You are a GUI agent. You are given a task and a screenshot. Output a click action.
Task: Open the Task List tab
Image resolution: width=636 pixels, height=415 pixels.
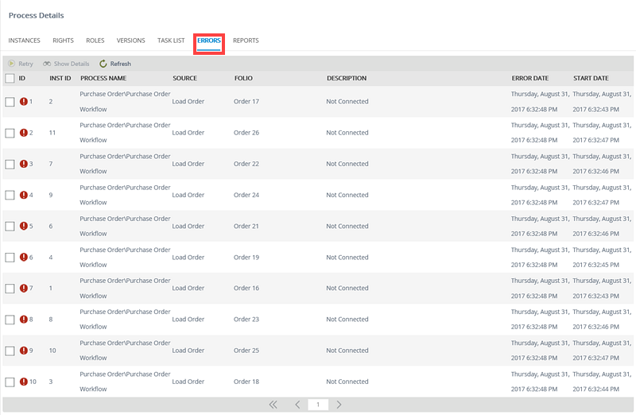pos(171,41)
